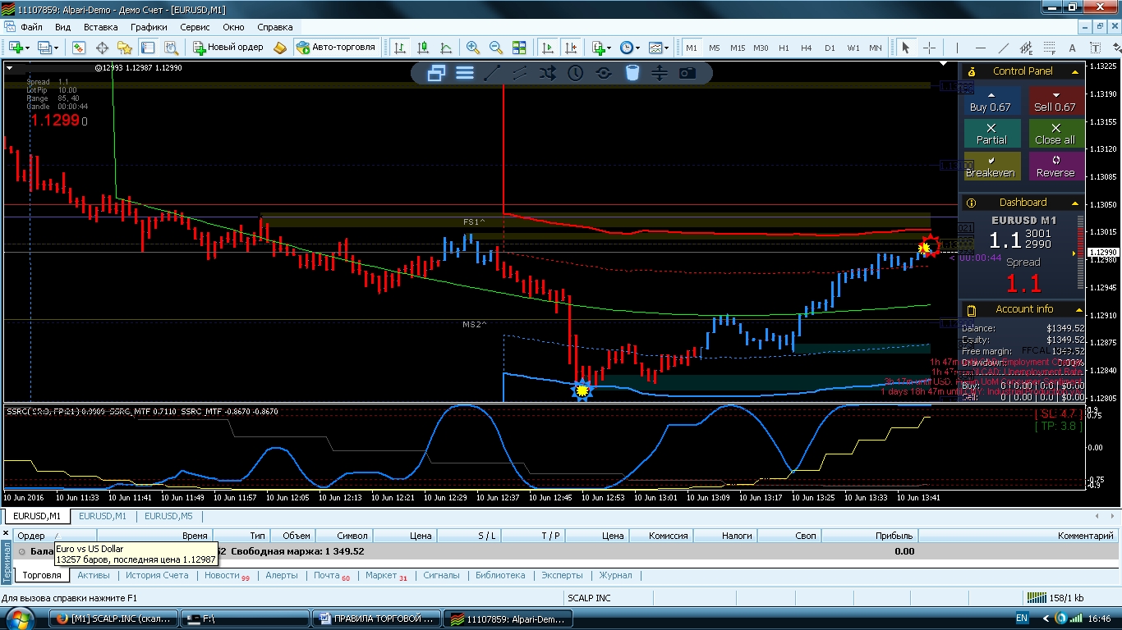Collapse the Dashboard section arrow
This screenshot has height=630, width=1122.
click(x=1075, y=203)
